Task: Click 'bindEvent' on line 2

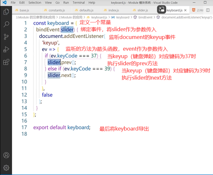Action: (x=48, y=29)
